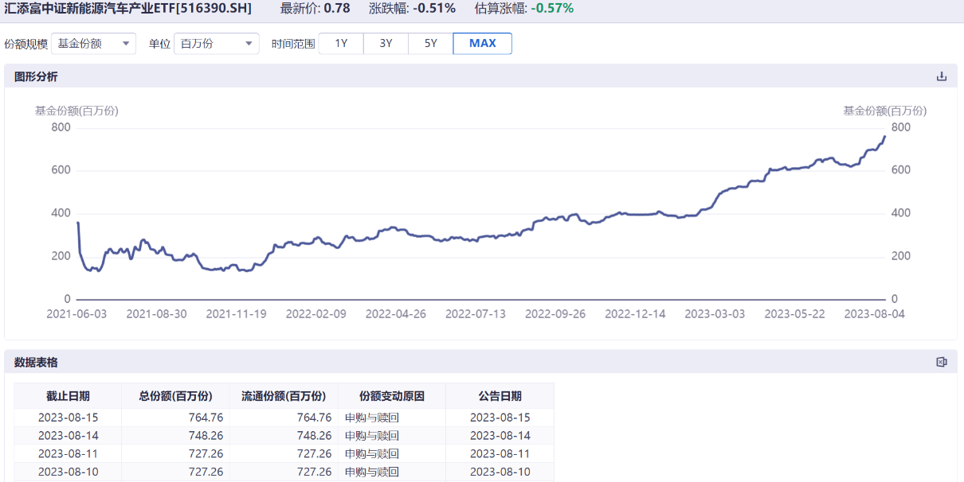The image size is (964, 482).
Task: Click the ETF title 汇添富中证新能源汽车产业ETF
Action: 128,9
